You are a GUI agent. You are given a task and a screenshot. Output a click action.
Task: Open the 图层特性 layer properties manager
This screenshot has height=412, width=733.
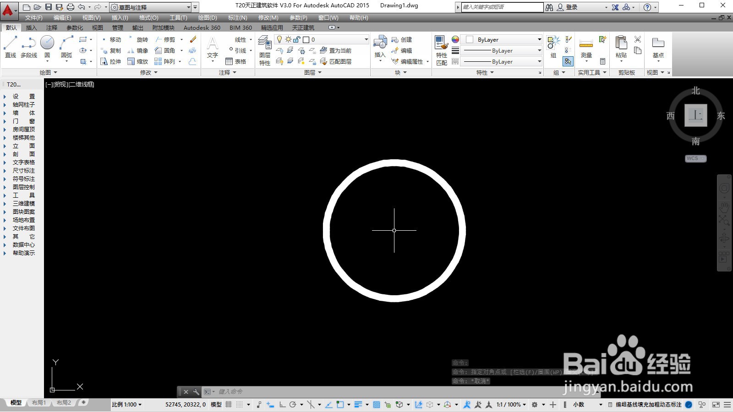[265, 50]
